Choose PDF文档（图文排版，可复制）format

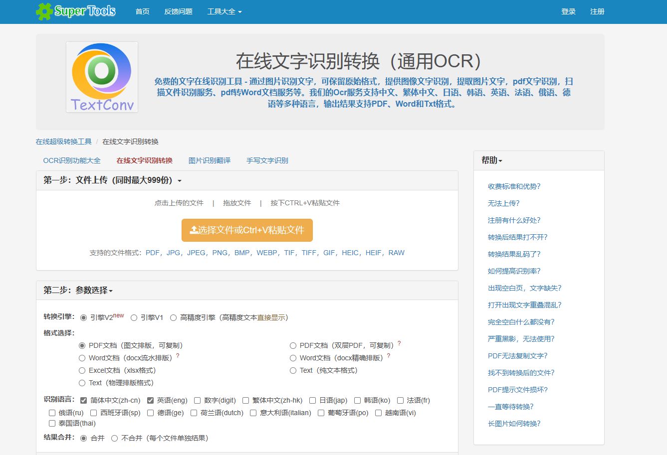click(x=82, y=345)
